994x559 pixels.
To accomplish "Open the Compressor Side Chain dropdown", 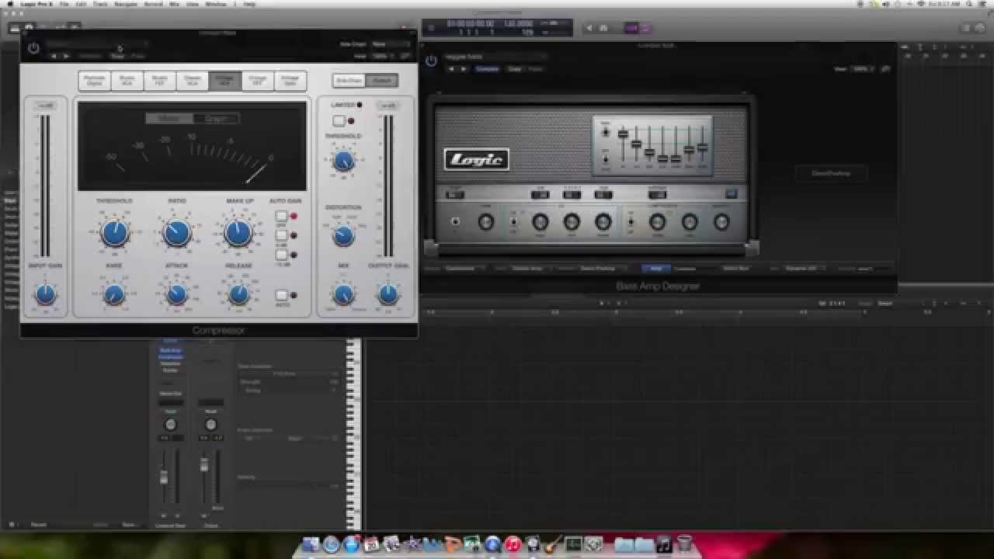I will click(x=390, y=44).
